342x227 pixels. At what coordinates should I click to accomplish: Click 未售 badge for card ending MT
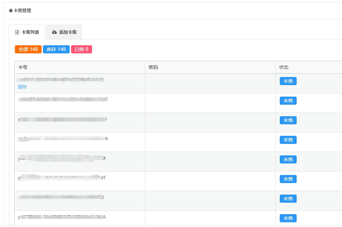click(x=288, y=179)
